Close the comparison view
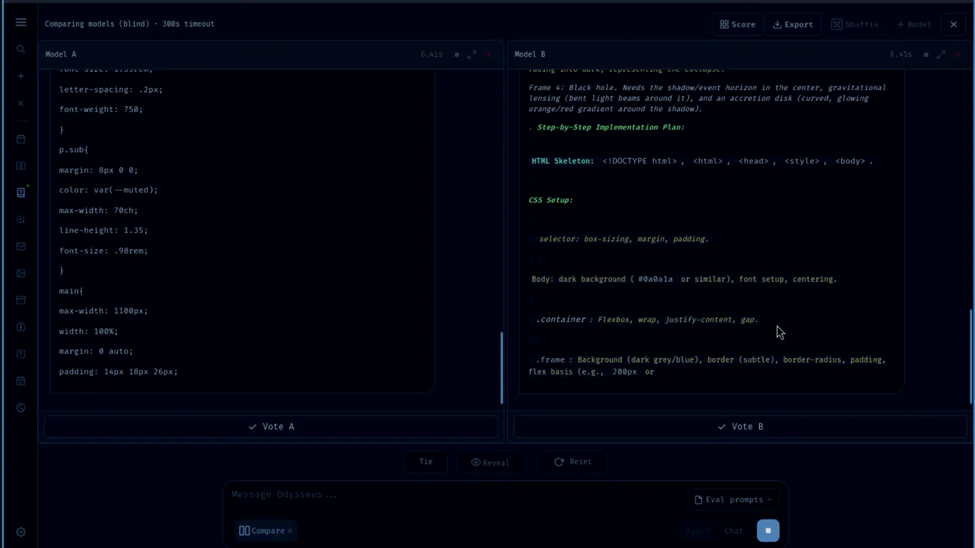This screenshot has height=548, width=975. [954, 24]
